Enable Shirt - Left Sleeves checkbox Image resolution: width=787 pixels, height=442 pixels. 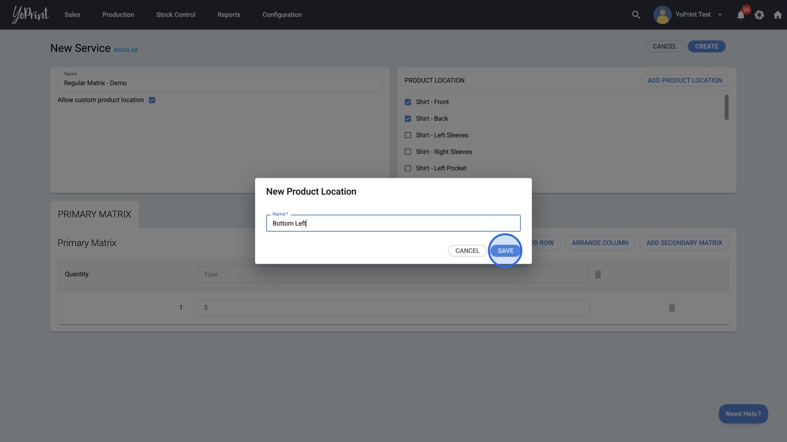(x=408, y=135)
